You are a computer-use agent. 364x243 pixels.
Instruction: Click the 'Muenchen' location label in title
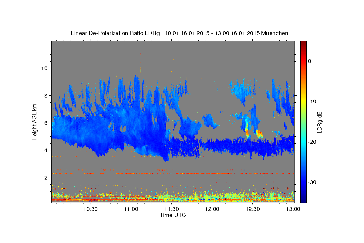(275, 33)
